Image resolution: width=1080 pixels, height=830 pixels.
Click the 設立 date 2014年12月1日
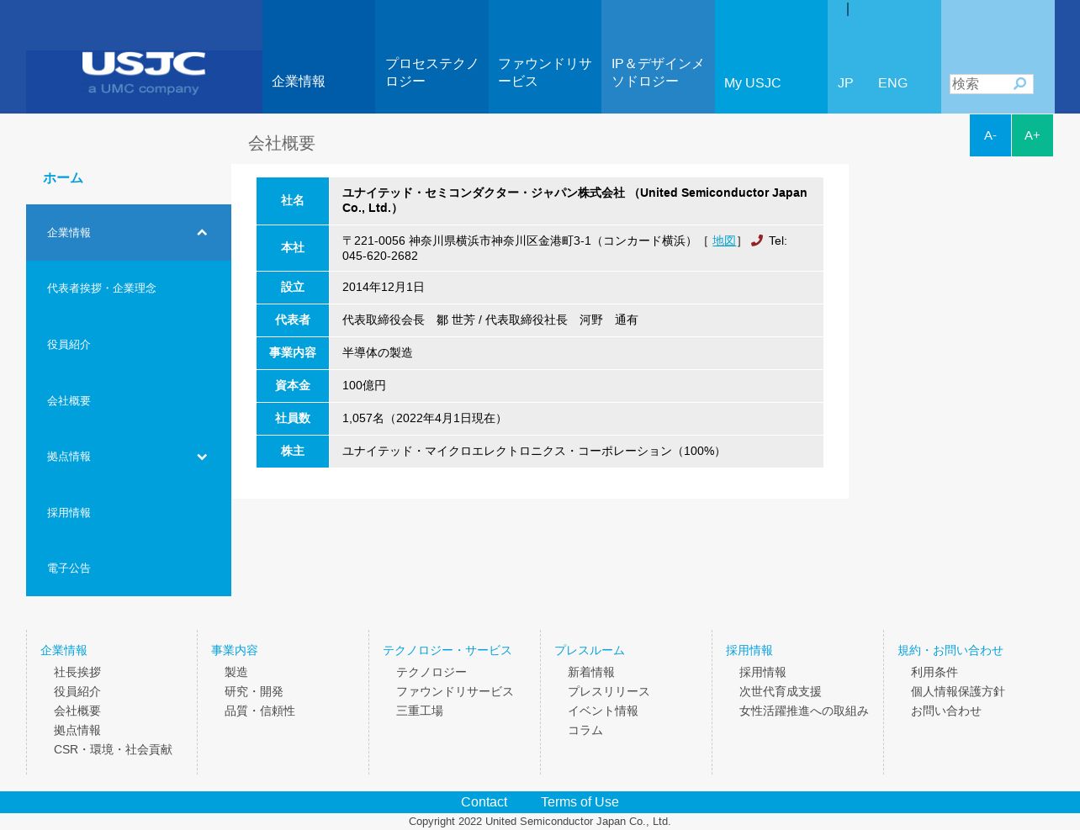[x=384, y=287]
